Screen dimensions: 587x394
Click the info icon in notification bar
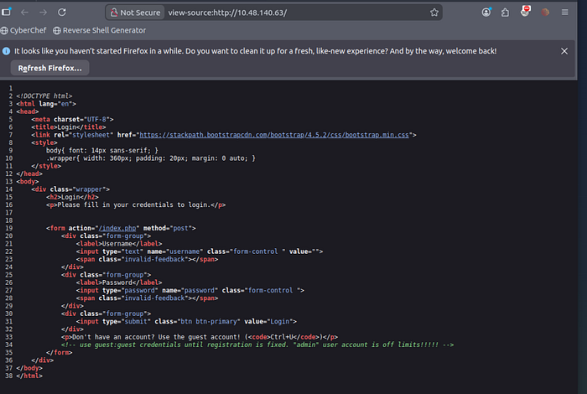(6, 51)
